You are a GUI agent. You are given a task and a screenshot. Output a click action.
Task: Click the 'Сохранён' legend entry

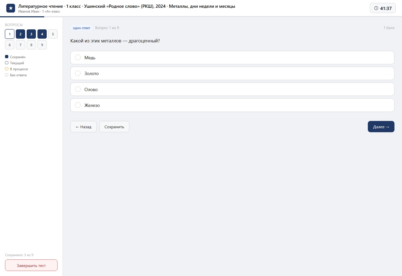15,57
